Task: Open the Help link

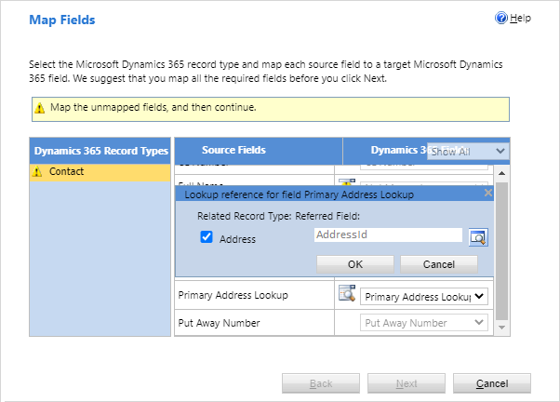Action: pyautogui.click(x=521, y=18)
